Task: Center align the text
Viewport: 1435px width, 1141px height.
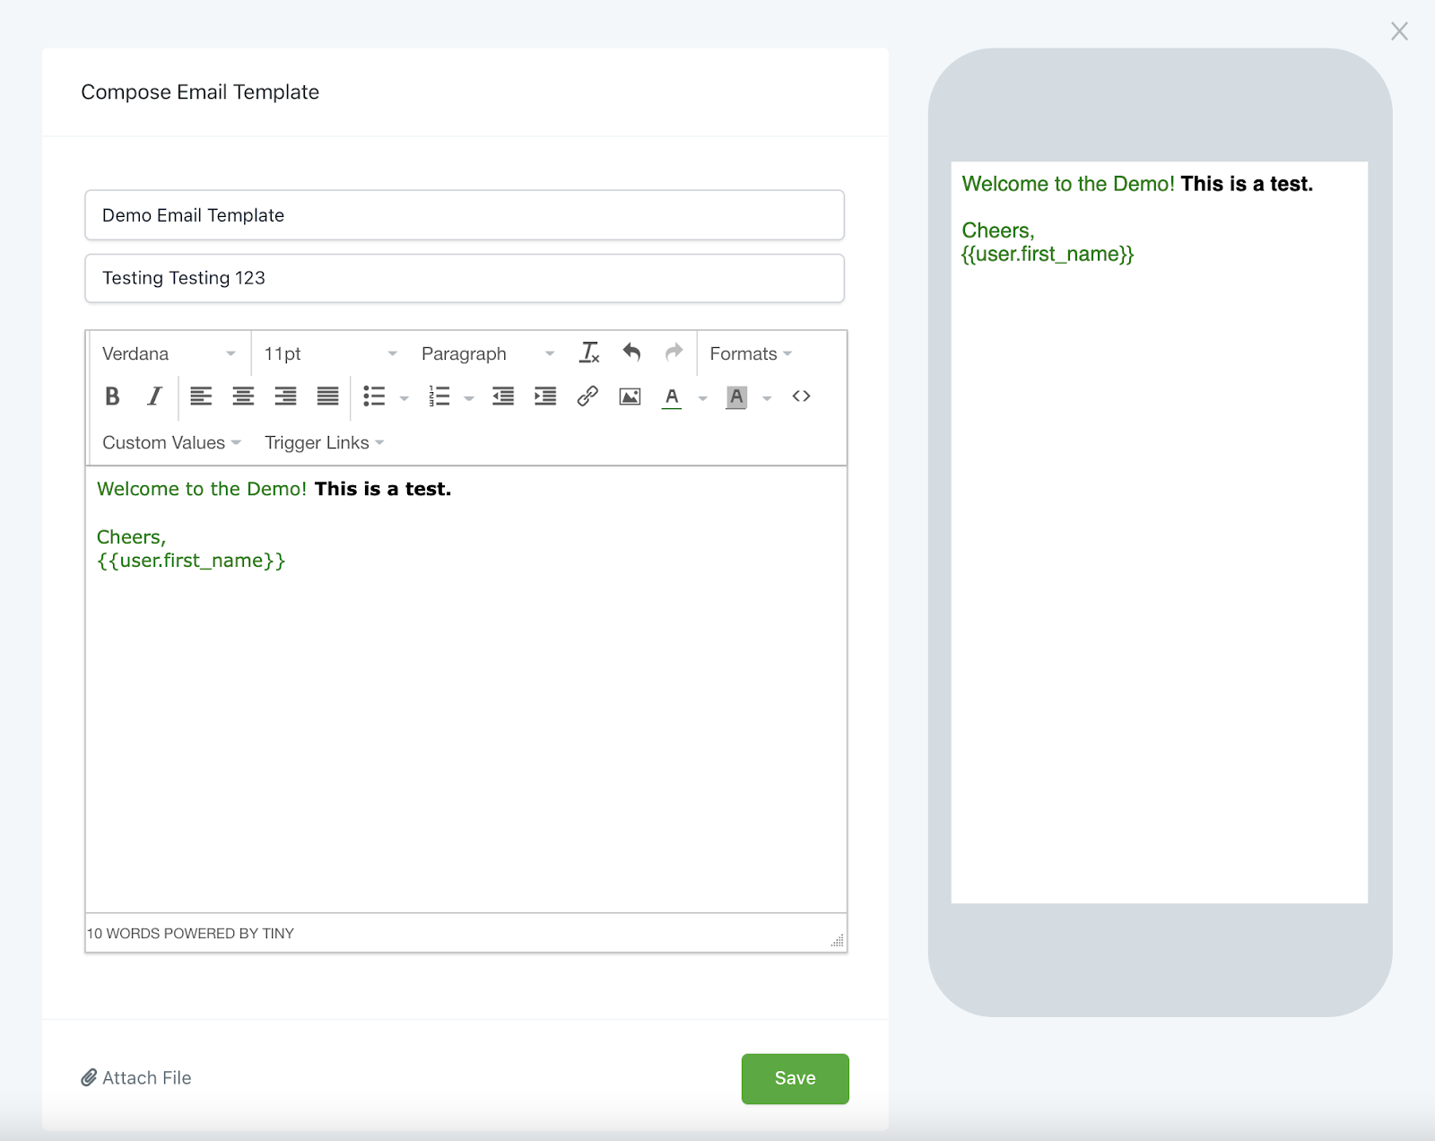Action: [x=243, y=396]
